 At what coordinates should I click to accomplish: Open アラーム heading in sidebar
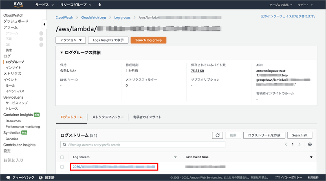click(11, 27)
